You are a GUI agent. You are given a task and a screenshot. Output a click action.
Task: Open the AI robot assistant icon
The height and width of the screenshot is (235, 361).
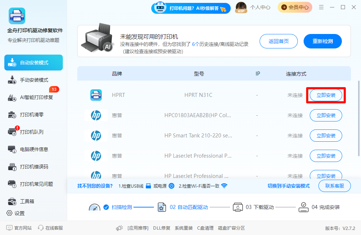(x=160, y=7)
